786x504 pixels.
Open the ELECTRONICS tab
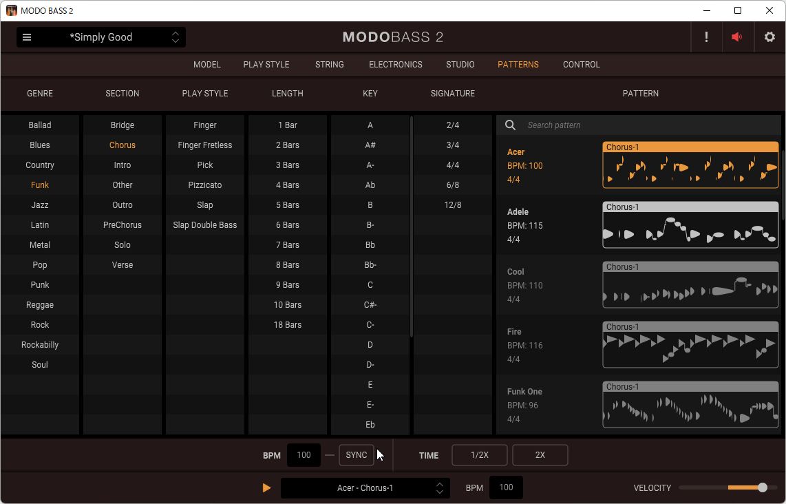396,65
